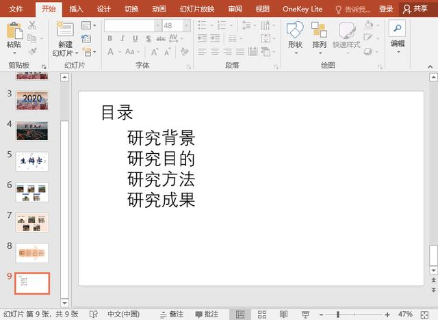This screenshot has width=438, height=320.
Task: Click the New Slide icon
Action: click(x=66, y=29)
